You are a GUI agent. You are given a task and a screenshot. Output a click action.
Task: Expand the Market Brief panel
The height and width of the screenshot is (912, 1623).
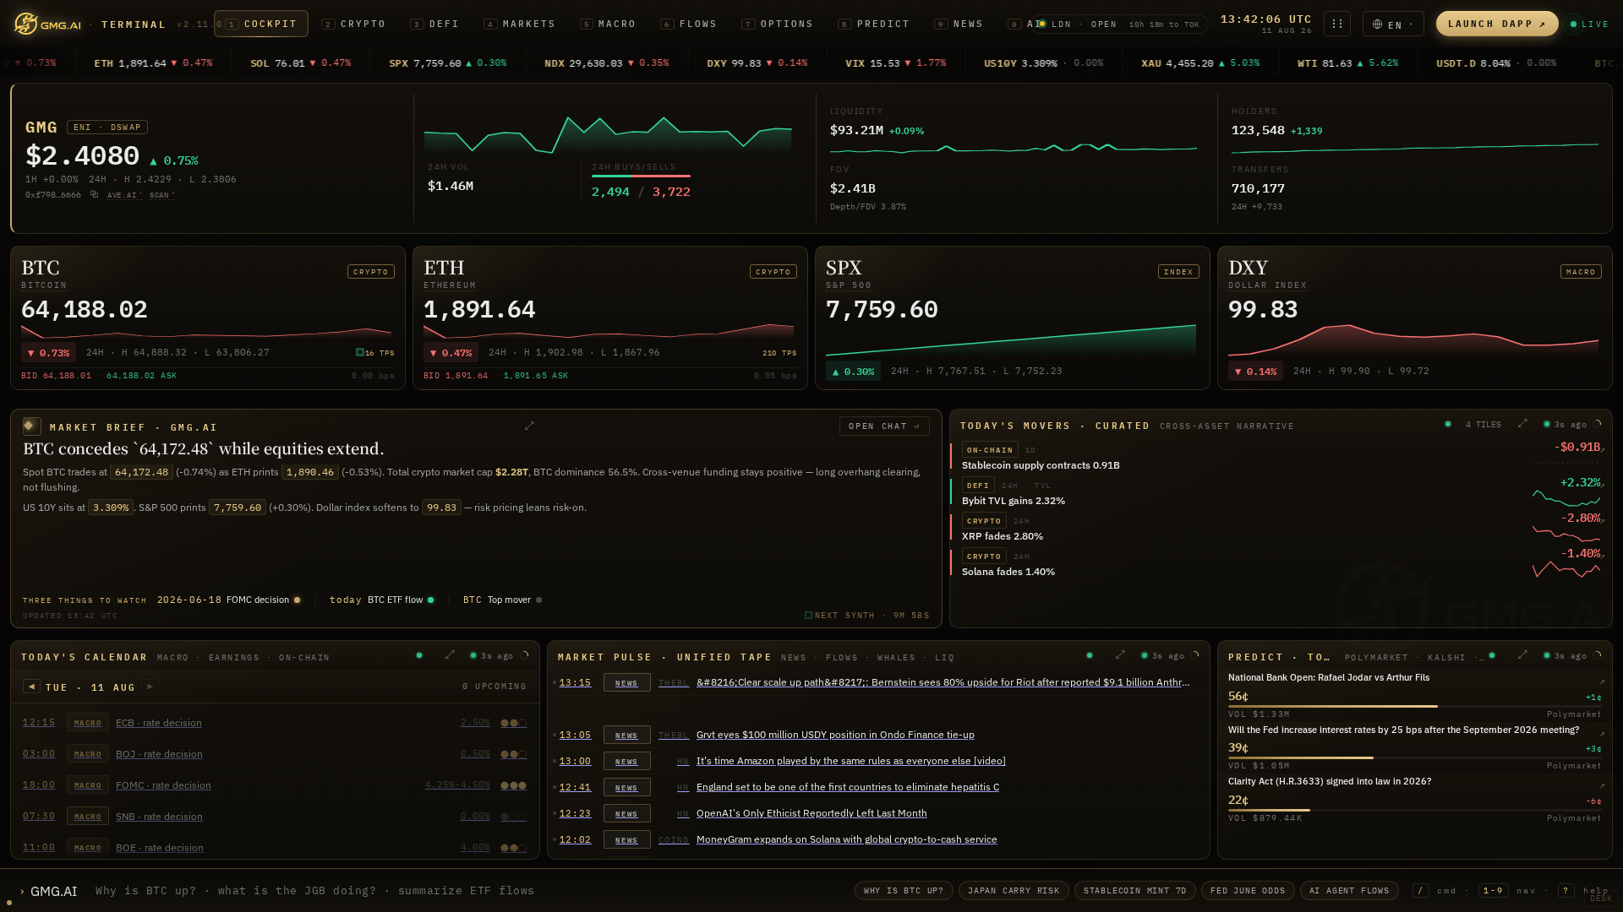(x=529, y=426)
